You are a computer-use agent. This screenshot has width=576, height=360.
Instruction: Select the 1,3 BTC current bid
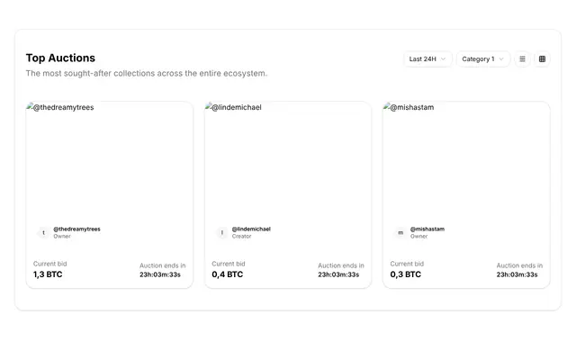click(x=48, y=274)
